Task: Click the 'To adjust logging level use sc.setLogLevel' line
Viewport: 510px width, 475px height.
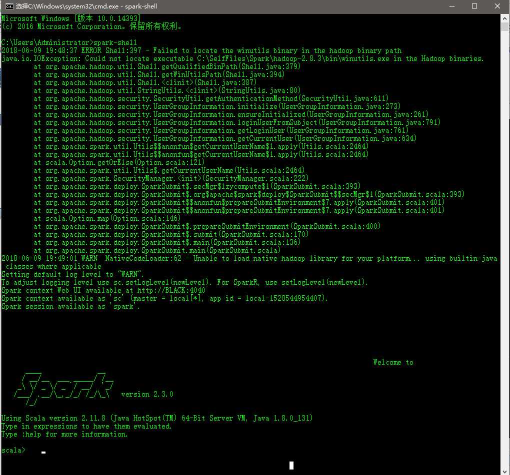Action: pyautogui.click(x=184, y=282)
